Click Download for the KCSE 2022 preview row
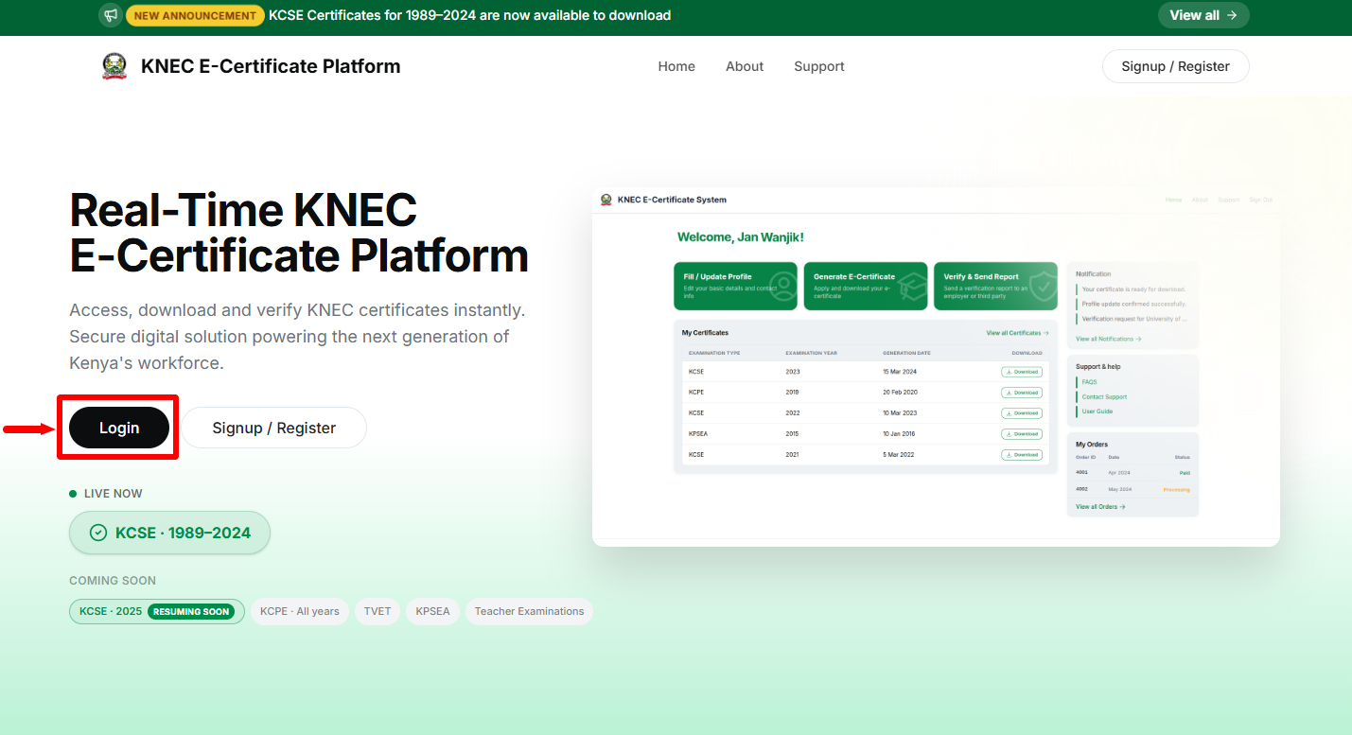Screen dimensions: 1352x735 click(x=1022, y=413)
